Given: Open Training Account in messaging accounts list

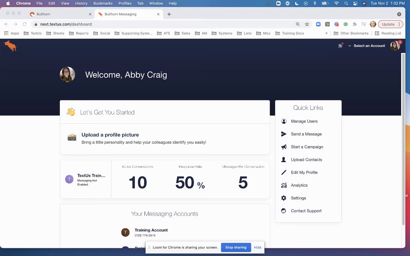Looking at the screenshot, I should tap(151, 232).
